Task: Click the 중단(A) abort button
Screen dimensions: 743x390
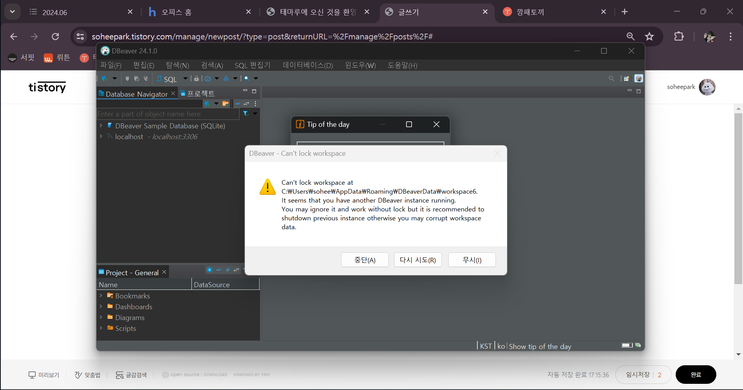Action: click(365, 260)
